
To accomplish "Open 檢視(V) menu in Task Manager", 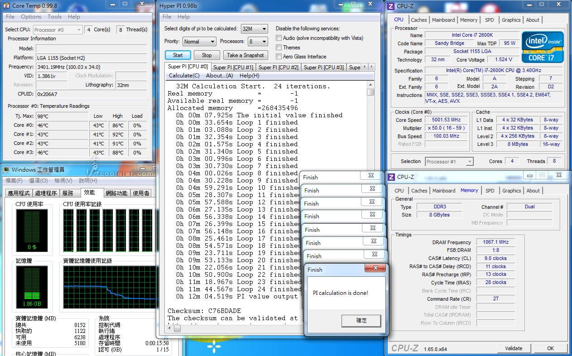I will coord(63,181).
